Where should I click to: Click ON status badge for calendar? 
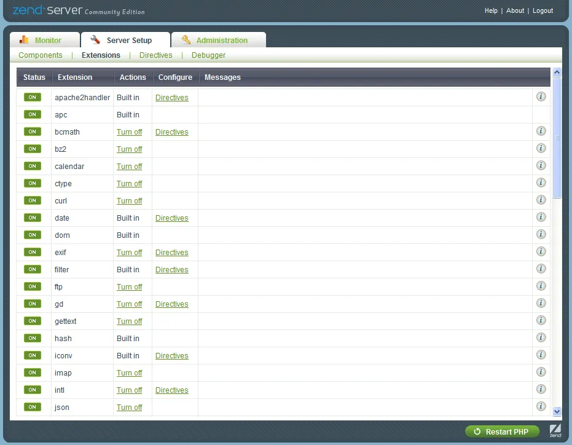tap(32, 166)
